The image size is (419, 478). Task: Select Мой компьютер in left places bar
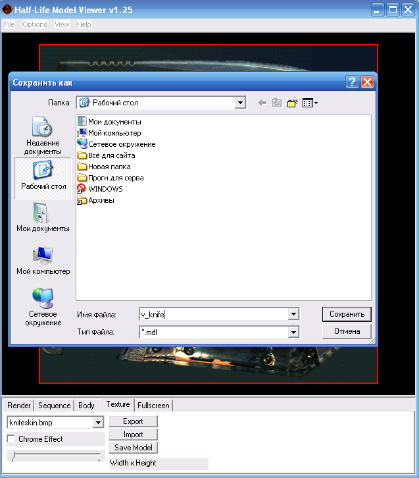(x=43, y=260)
